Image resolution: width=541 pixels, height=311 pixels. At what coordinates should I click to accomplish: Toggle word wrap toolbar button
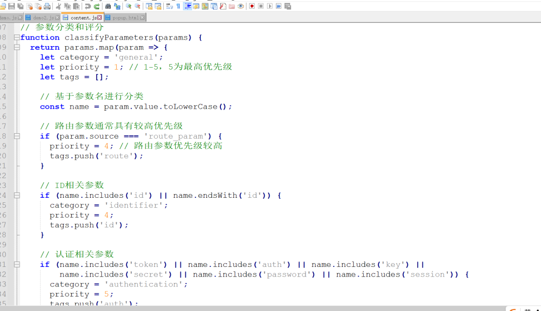[169, 6]
